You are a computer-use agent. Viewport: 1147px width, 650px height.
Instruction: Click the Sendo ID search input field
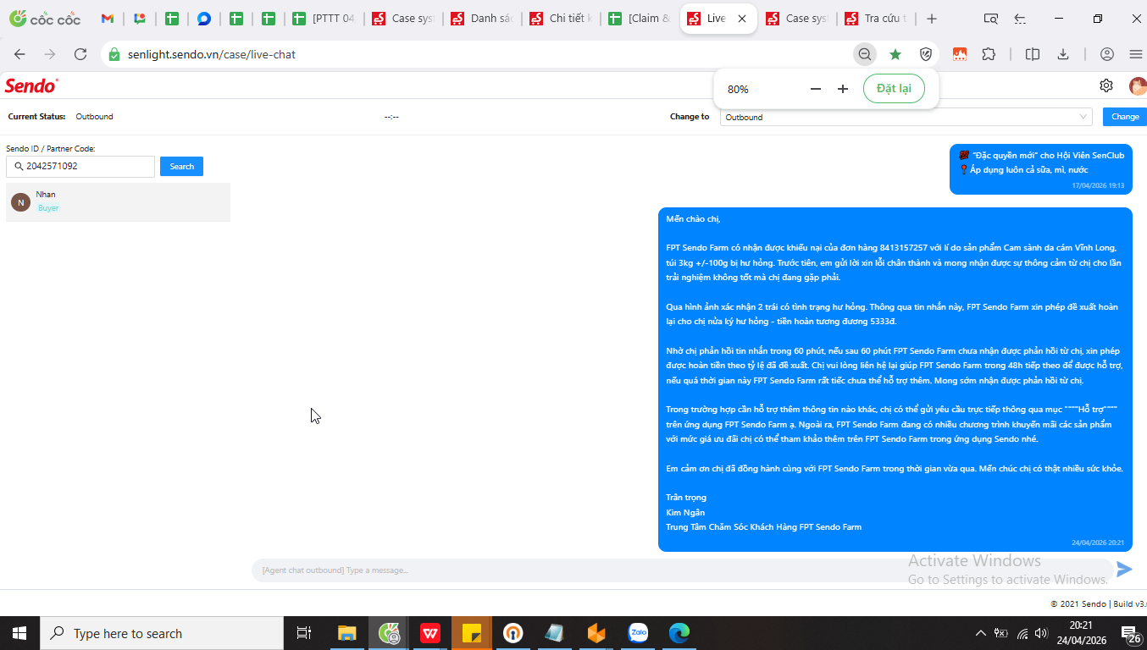coord(80,167)
